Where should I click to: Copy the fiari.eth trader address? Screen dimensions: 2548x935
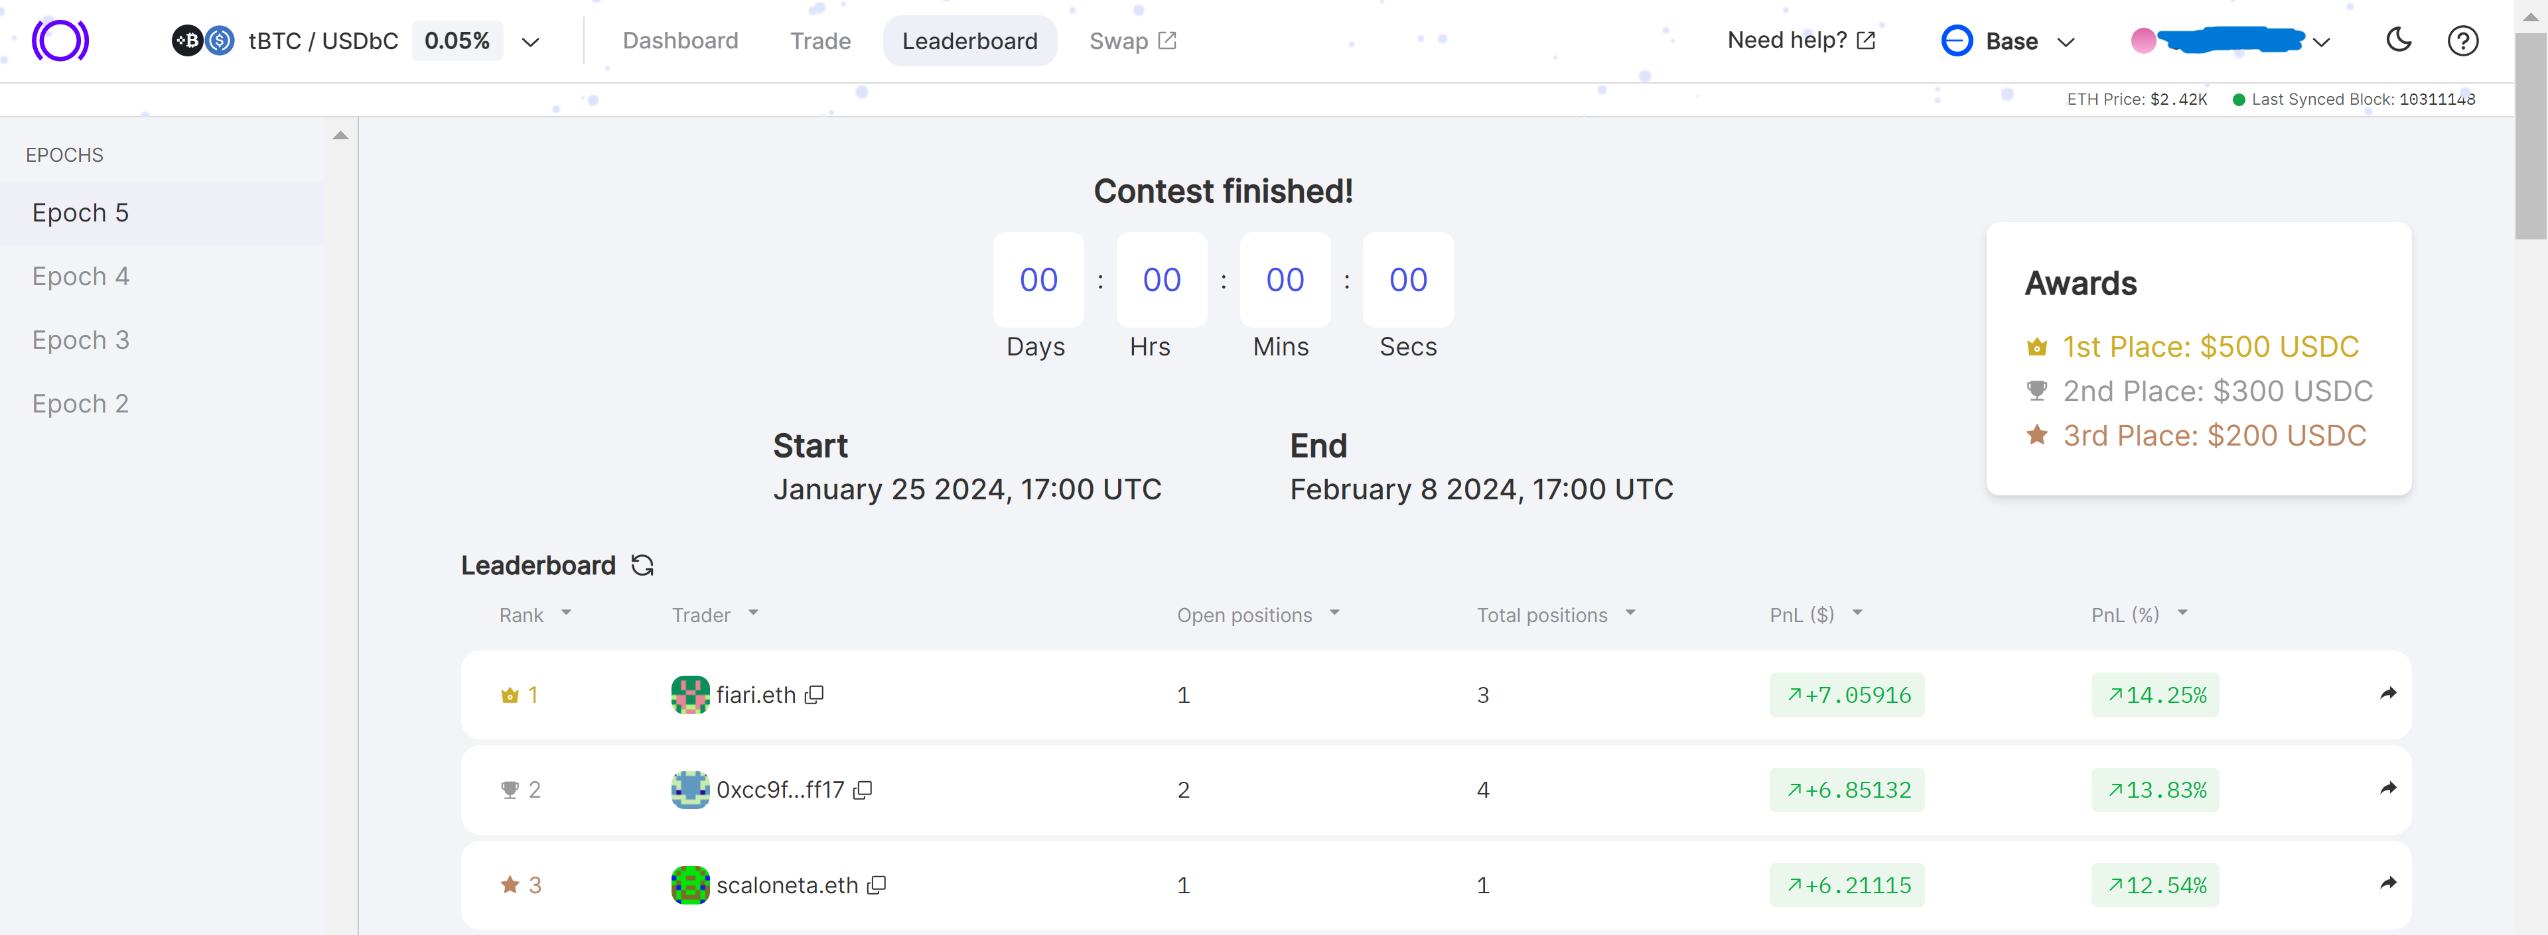(x=814, y=695)
